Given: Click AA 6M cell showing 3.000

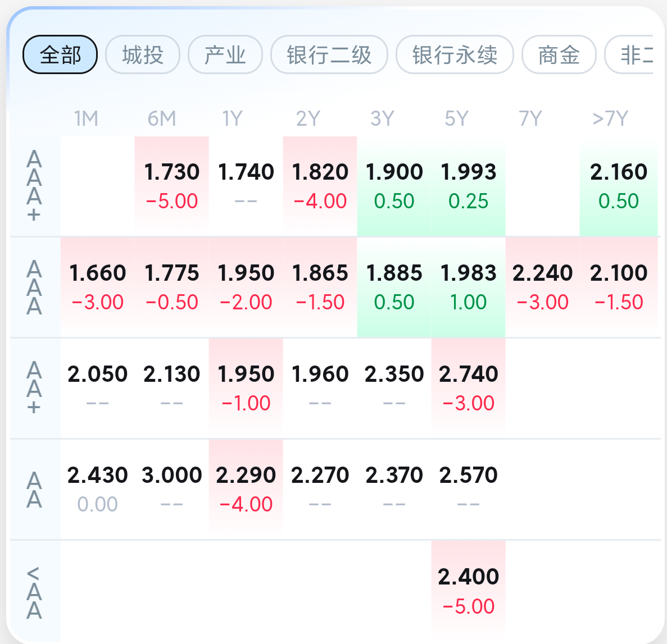Looking at the screenshot, I should [172, 489].
